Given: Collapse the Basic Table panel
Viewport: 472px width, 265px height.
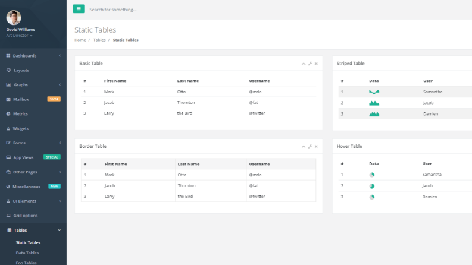Looking at the screenshot, I should (x=304, y=64).
